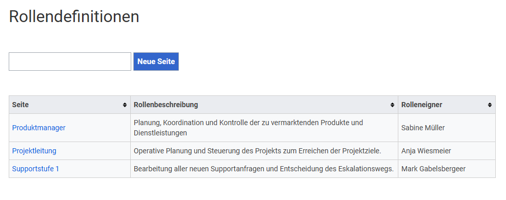Click the Rollenbeschreibung sort arrows icon

click(392, 105)
